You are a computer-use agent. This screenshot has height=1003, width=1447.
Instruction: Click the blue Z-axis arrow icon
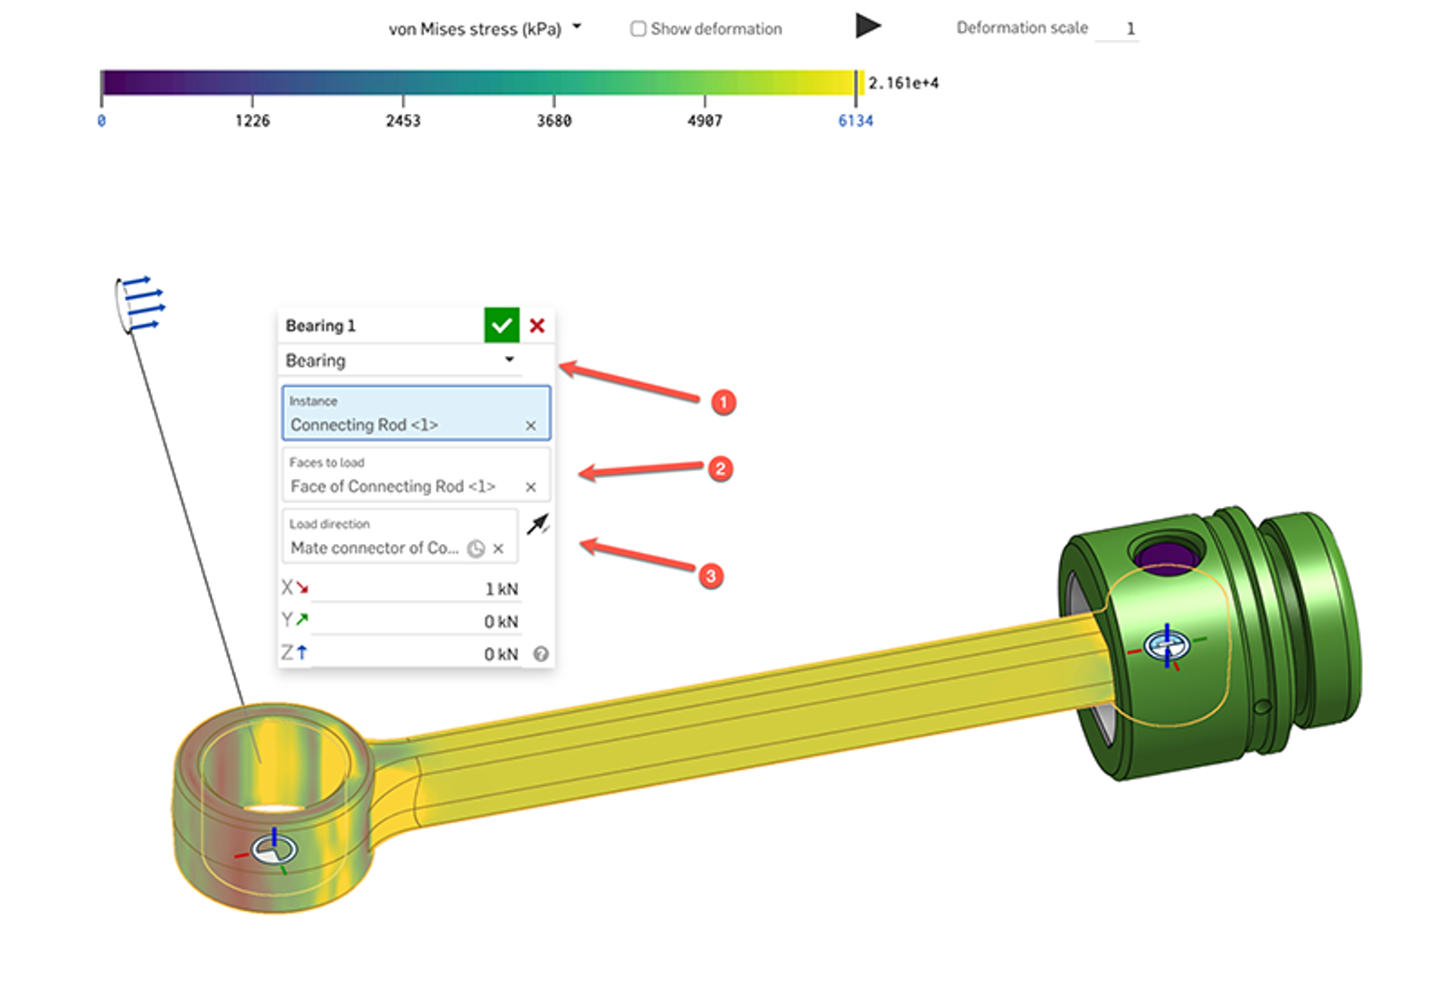coord(300,653)
